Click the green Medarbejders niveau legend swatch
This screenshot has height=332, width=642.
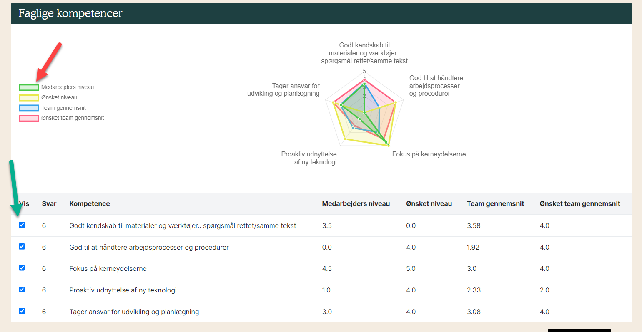point(29,87)
